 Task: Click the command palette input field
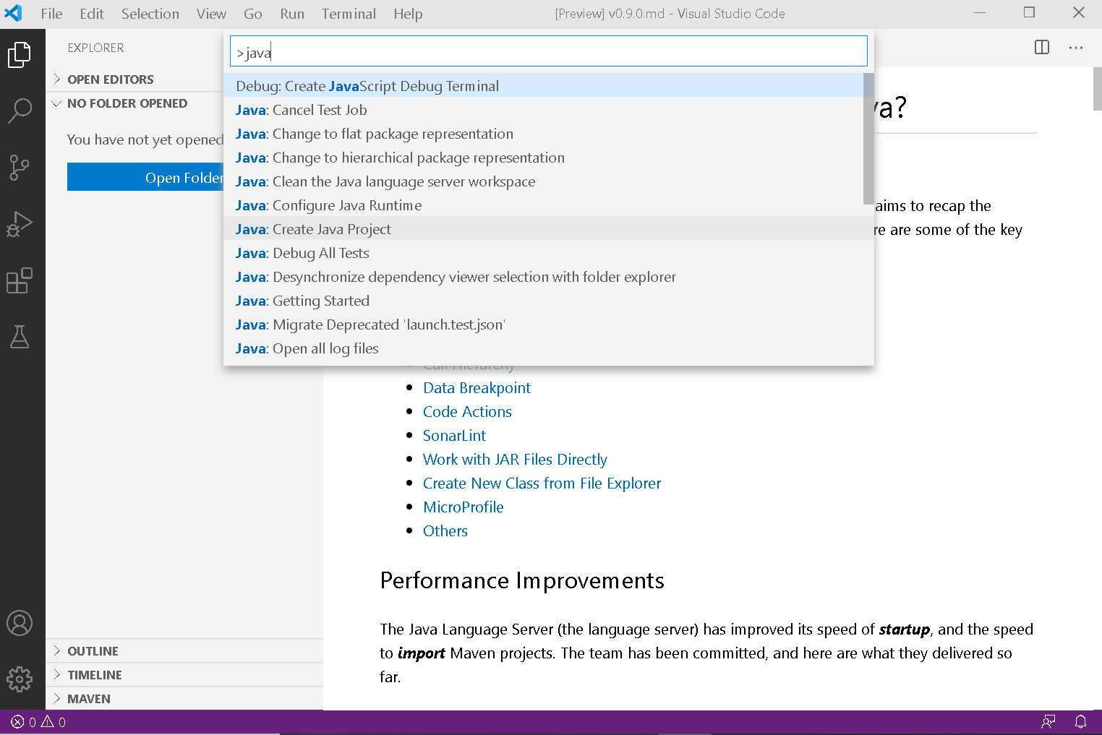[x=549, y=52]
